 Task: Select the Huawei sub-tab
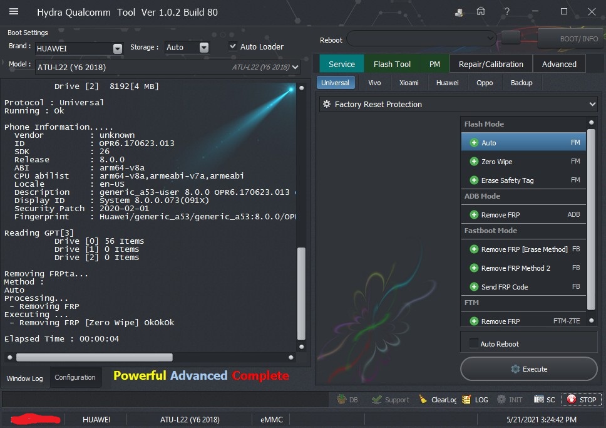click(447, 83)
